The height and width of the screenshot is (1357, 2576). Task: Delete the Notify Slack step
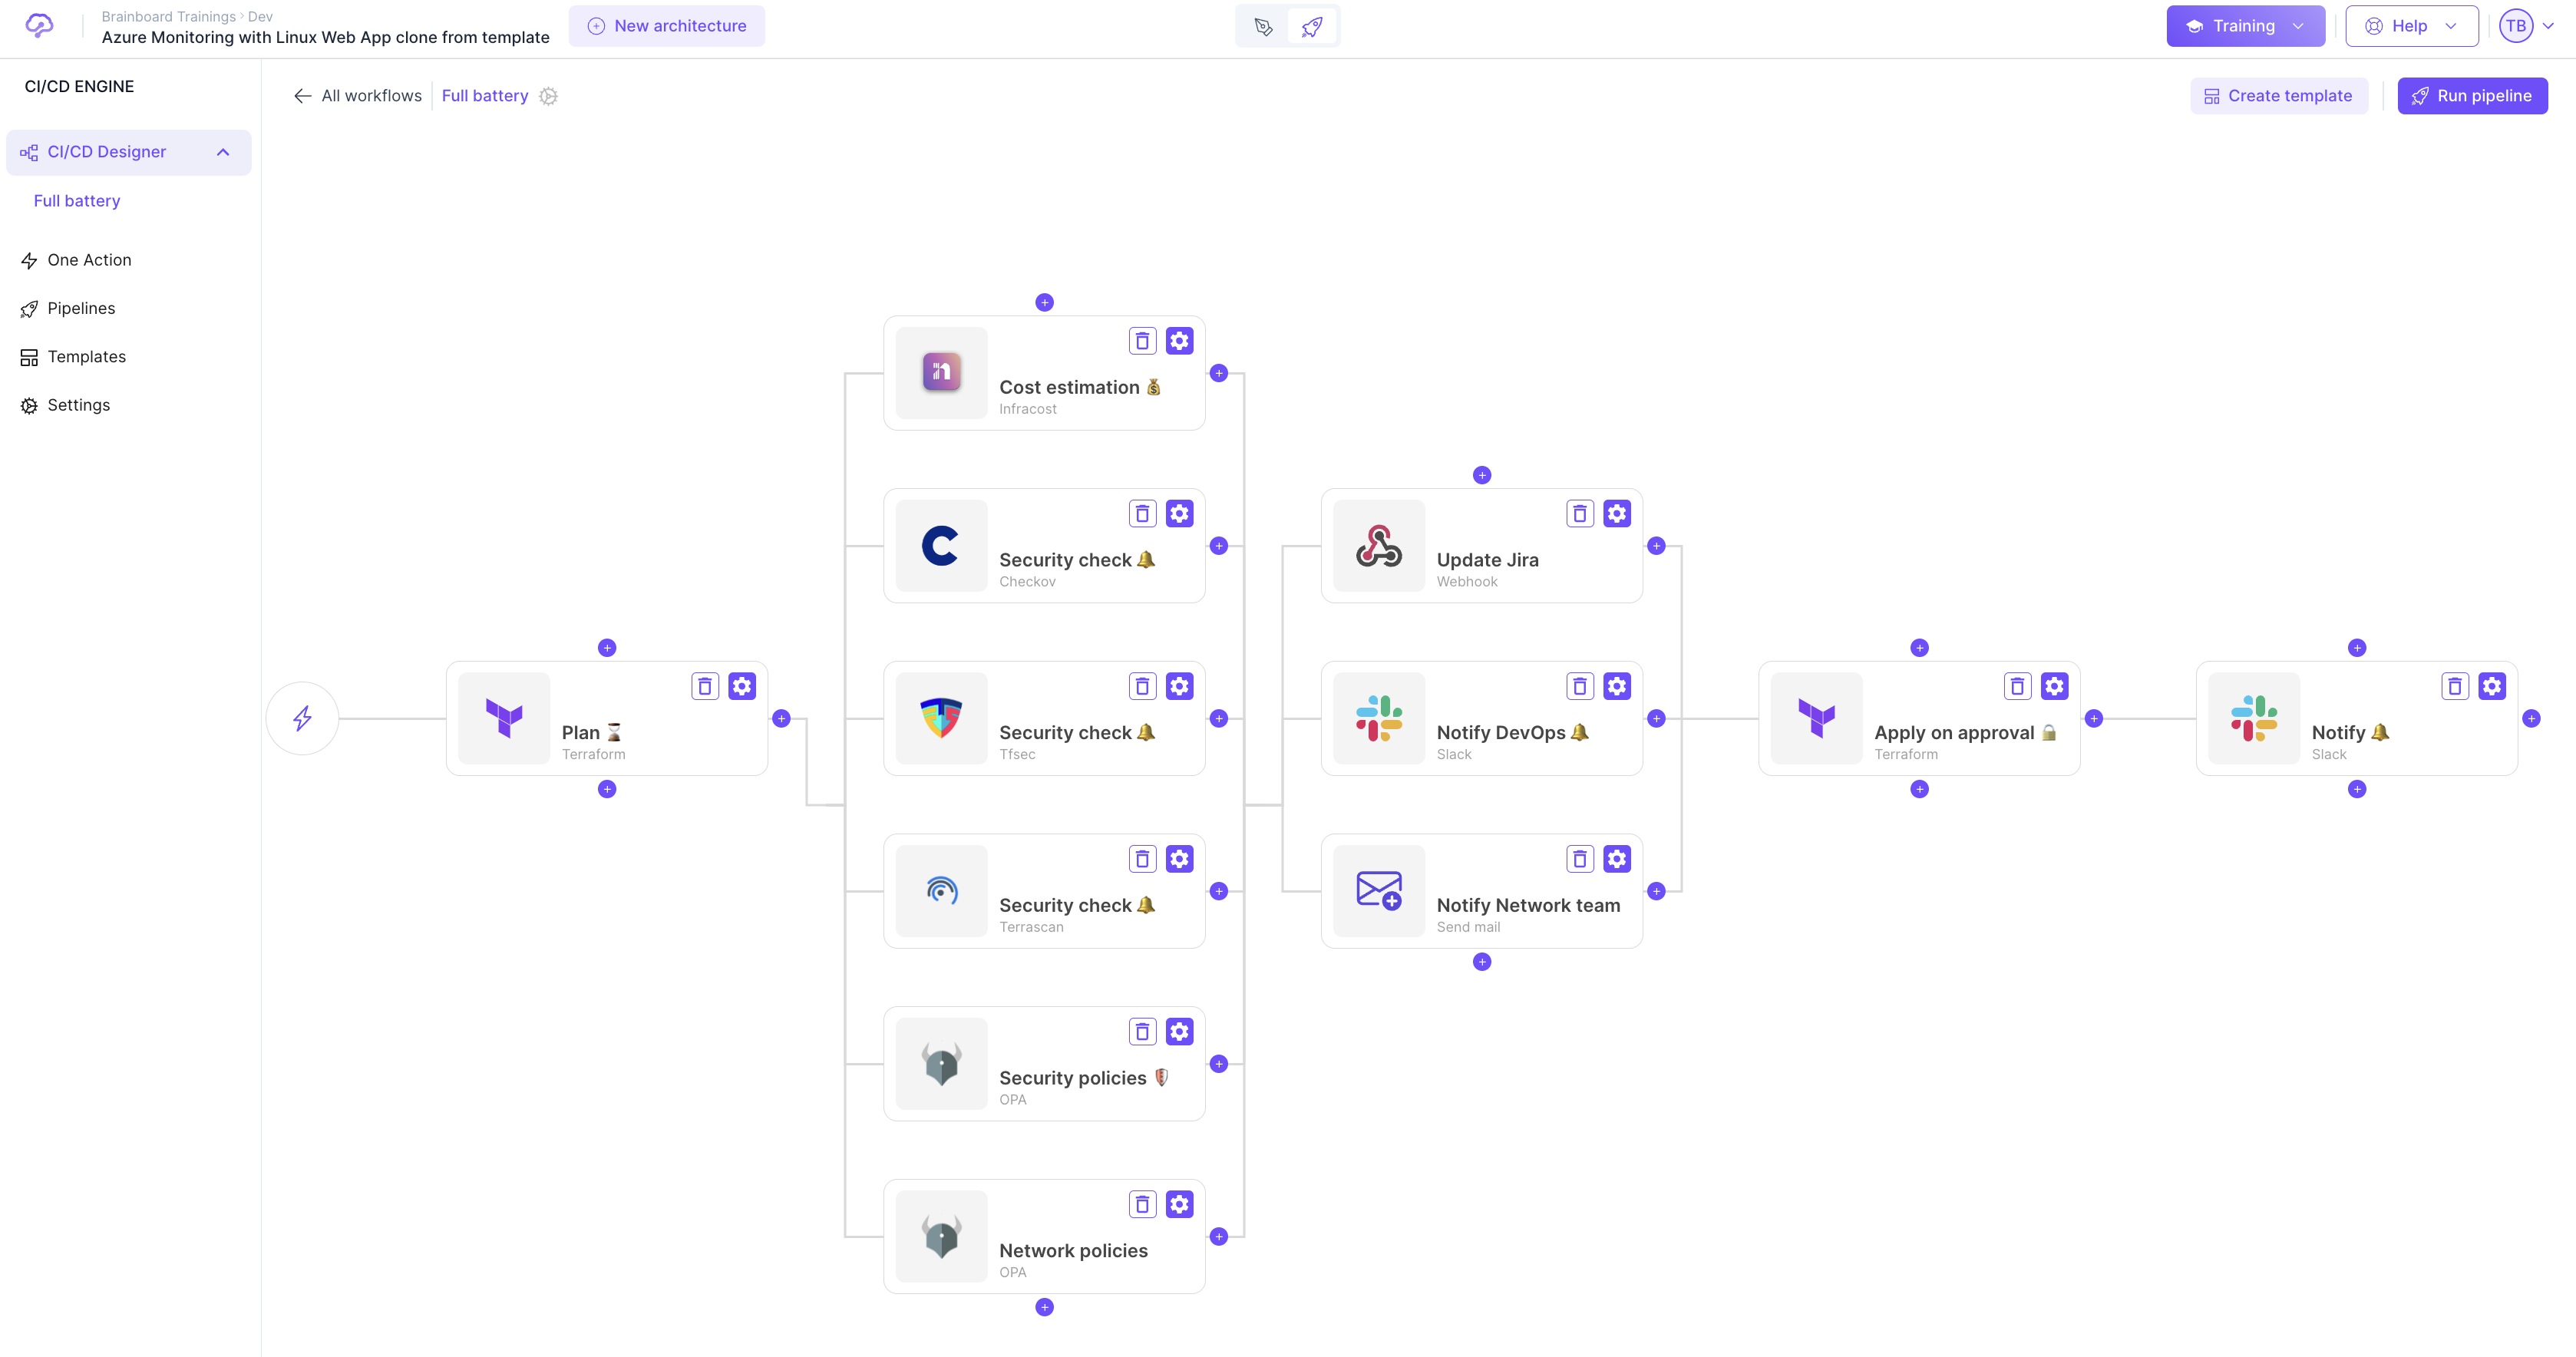point(2455,686)
